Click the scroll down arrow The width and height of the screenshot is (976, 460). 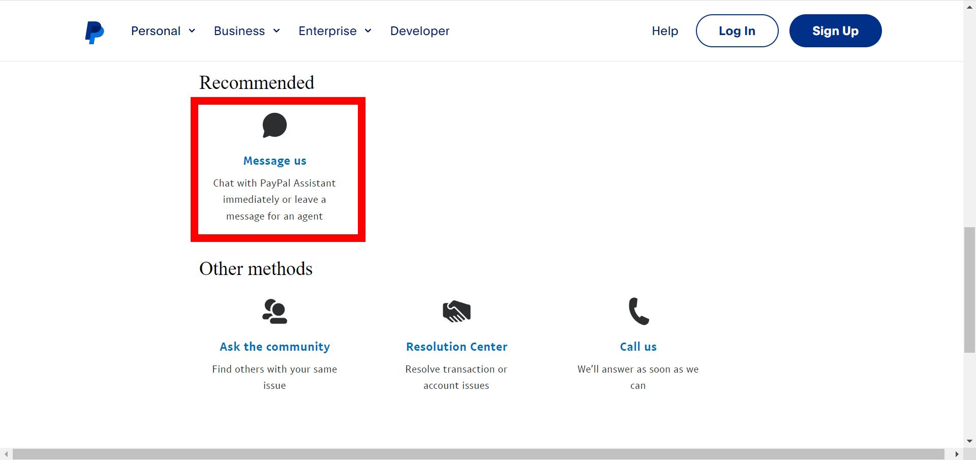click(969, 441)
